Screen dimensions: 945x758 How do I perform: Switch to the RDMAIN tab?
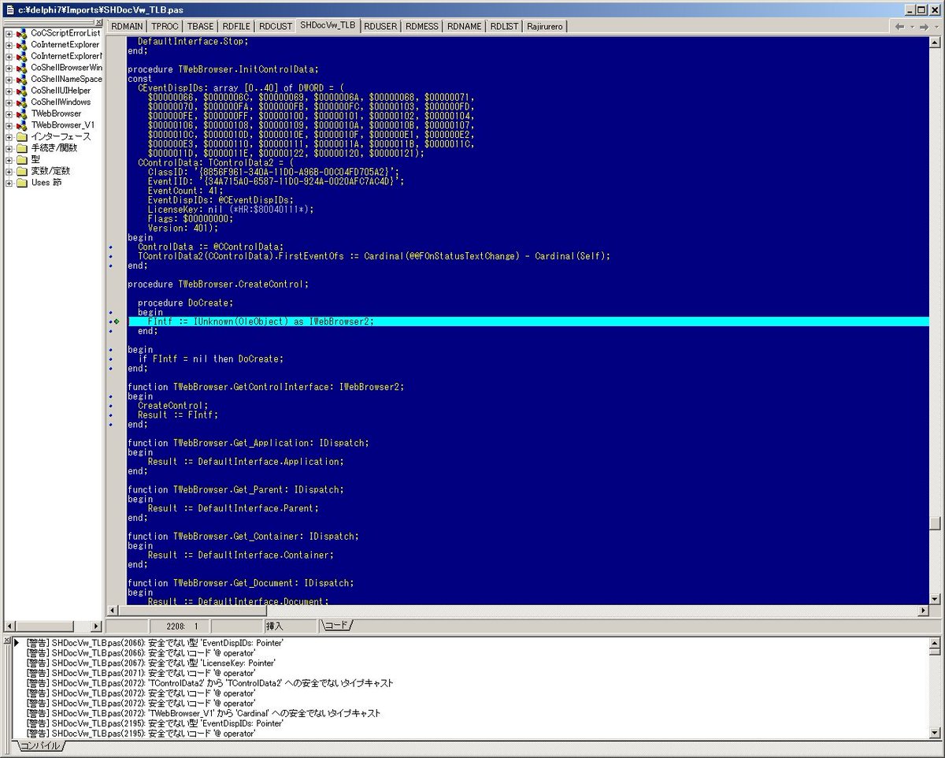click(127, 26)
